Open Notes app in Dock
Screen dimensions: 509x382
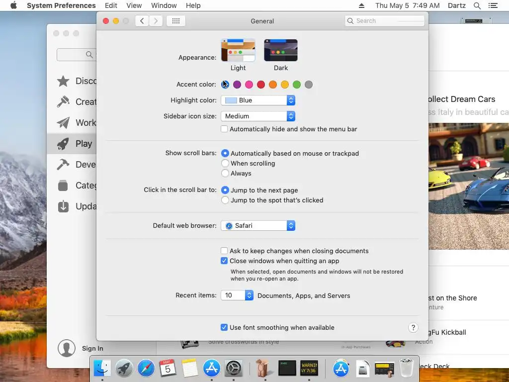click(189, 368)
